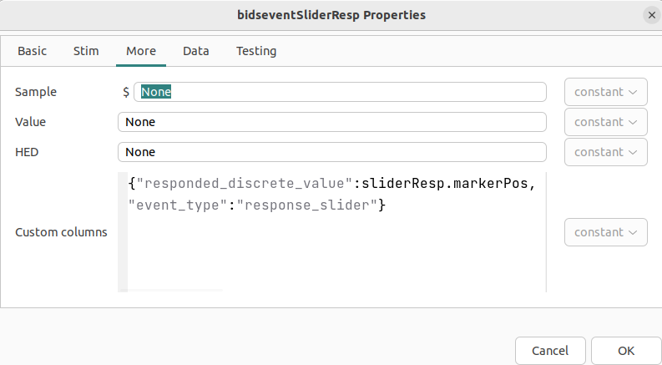This screenshot has width=662, height=365.
Task: Click inside the Custom columns code editor
Action: pos(332,232)
